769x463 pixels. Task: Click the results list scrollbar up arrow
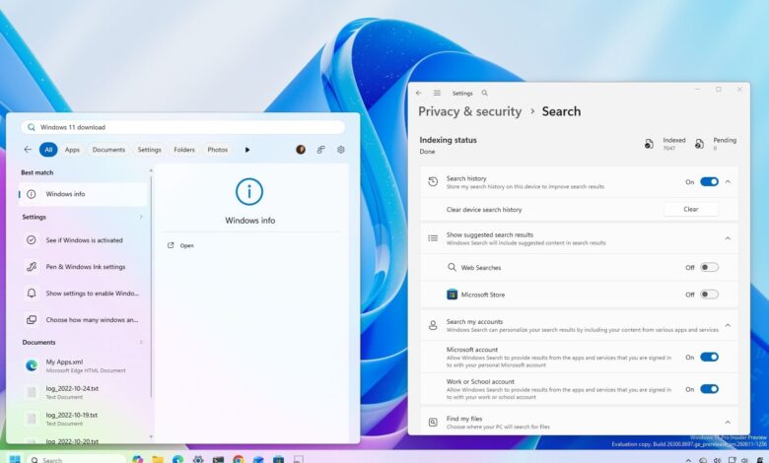pyautogui.click(x=151, y=170)
